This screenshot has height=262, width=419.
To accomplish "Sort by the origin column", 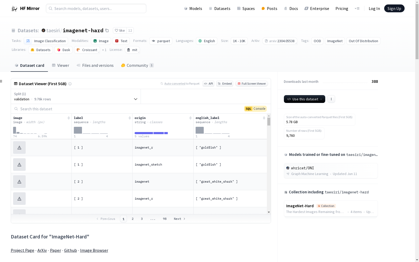I will [x=190, y=118].
